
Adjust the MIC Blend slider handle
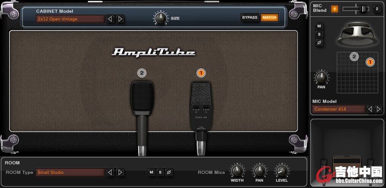(363, 9)
